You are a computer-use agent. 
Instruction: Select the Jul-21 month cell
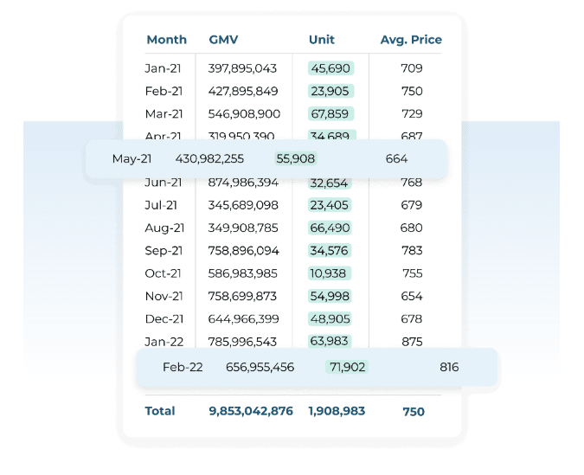point(163,205)
